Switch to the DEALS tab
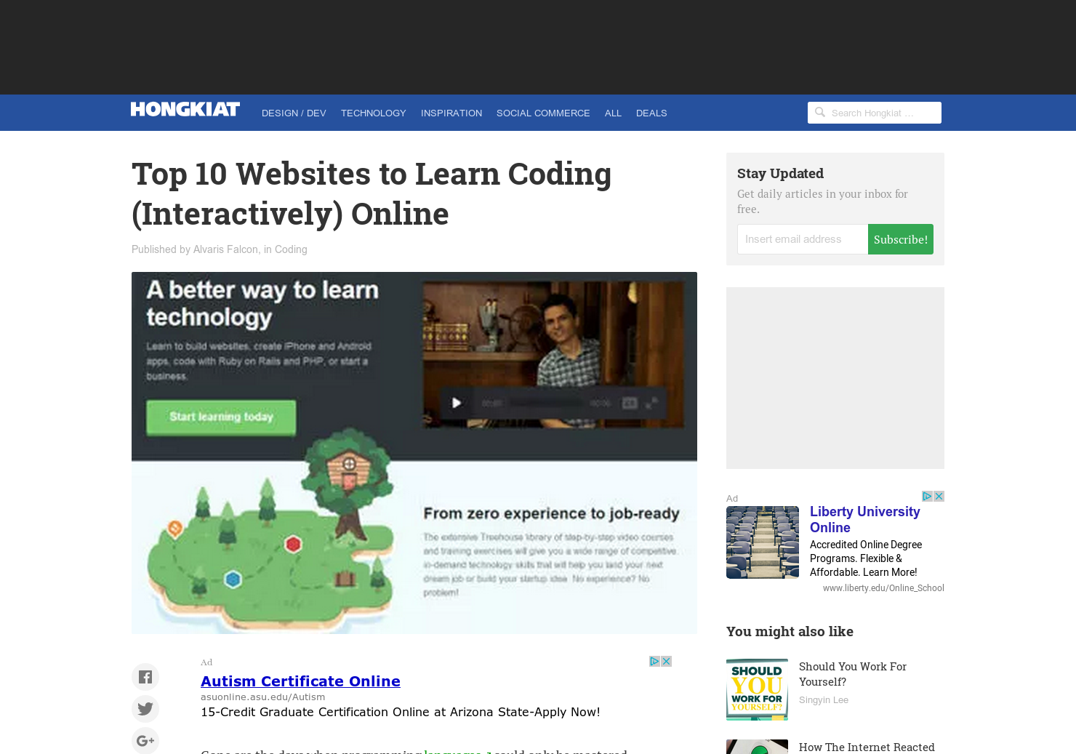Viewport: 1076px width, 754px height. coord(651,113)
